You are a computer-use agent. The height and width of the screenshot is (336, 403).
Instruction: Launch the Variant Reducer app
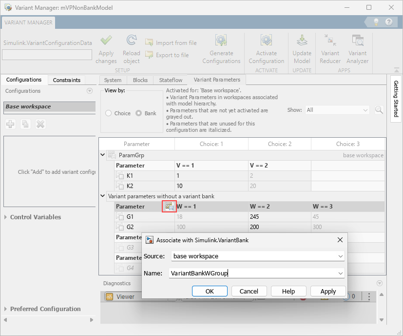330,41
